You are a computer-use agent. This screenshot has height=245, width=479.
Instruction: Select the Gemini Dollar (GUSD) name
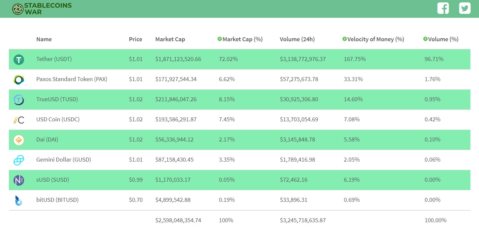[x=63, y=160]
